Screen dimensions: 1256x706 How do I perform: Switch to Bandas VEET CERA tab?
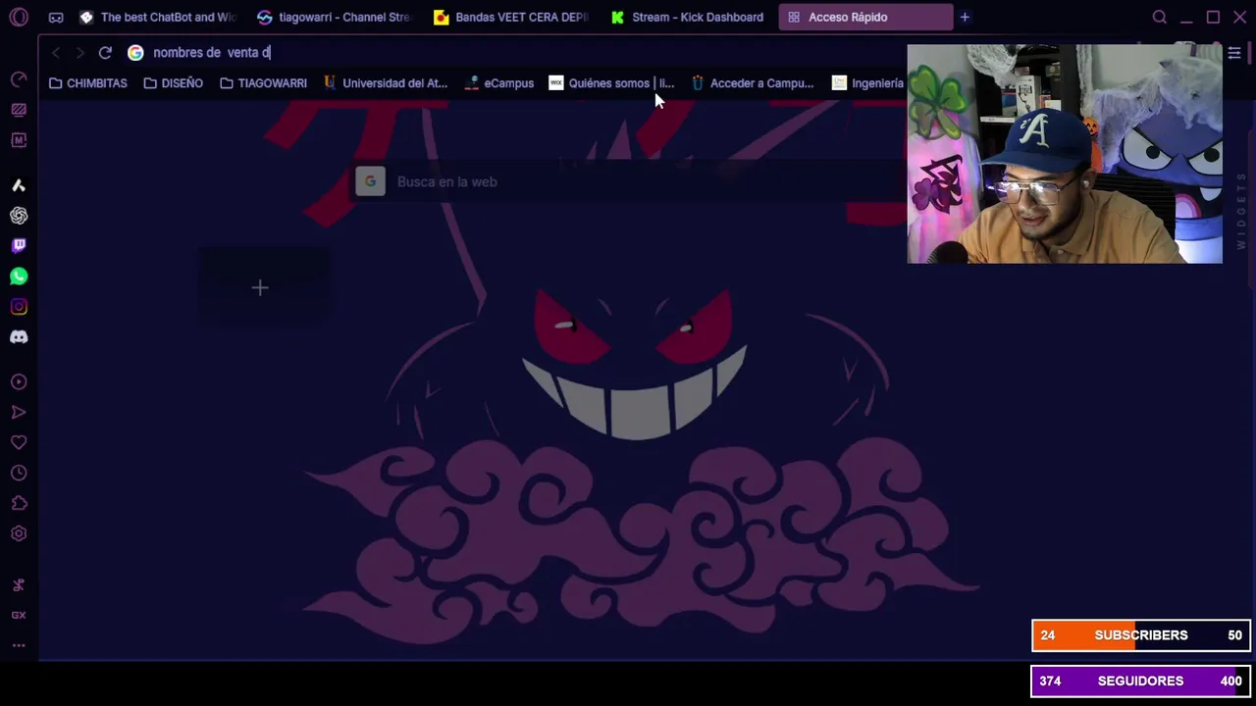click(510, 17)
